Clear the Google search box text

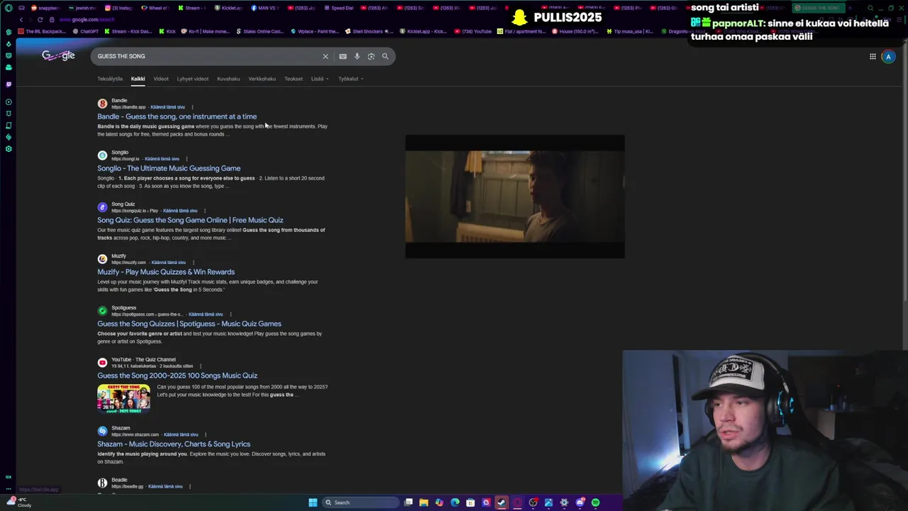(x=326, y=56)
